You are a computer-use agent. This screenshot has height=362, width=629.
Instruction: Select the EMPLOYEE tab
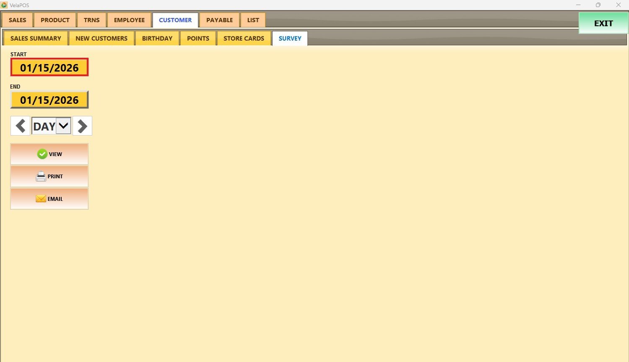point(129,20)
